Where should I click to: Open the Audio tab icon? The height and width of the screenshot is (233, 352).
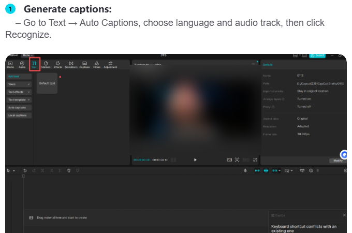click(22, 65)
